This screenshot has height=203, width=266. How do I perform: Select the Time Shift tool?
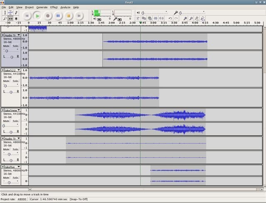tap(10, 18)
